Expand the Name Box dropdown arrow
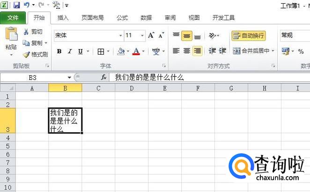310x192 pixels. 69,78
